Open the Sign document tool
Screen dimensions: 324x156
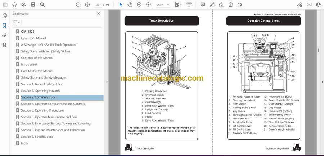pos(221,5)
